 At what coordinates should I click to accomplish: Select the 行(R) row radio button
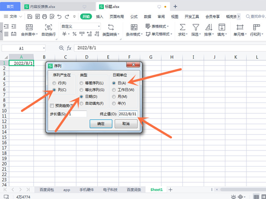[x=55, y=83]
